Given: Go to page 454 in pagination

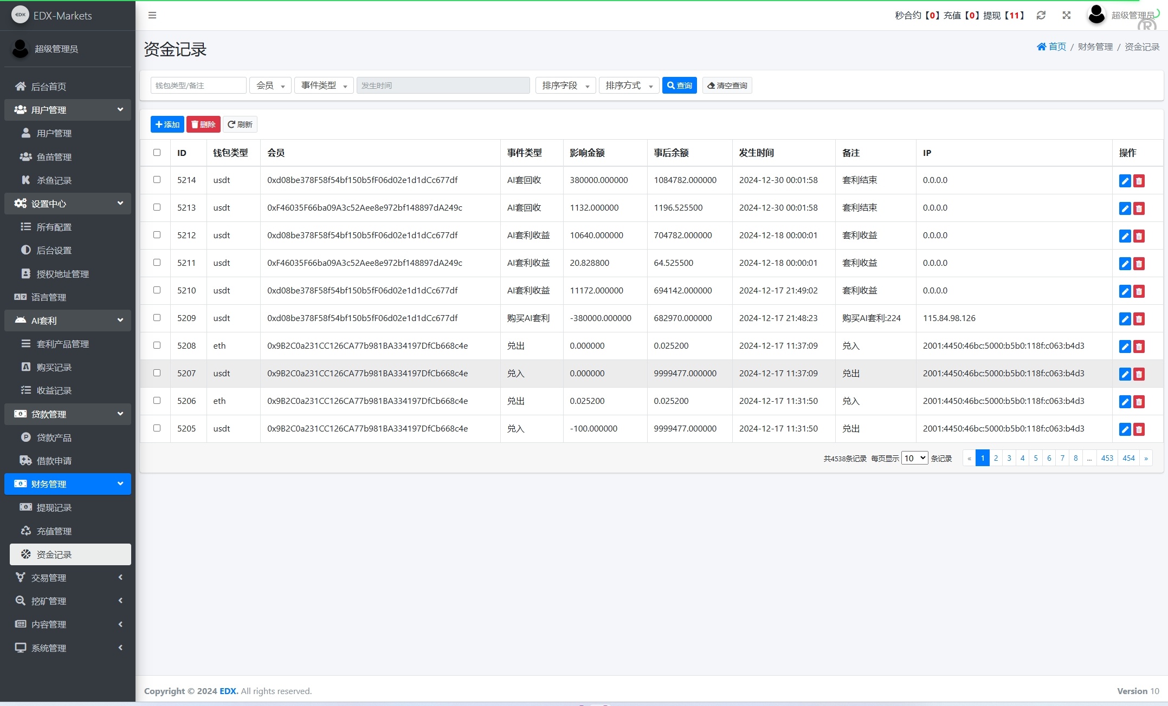Looking at the screenshot, I should pyautogui.click(x=1128, y=457).
